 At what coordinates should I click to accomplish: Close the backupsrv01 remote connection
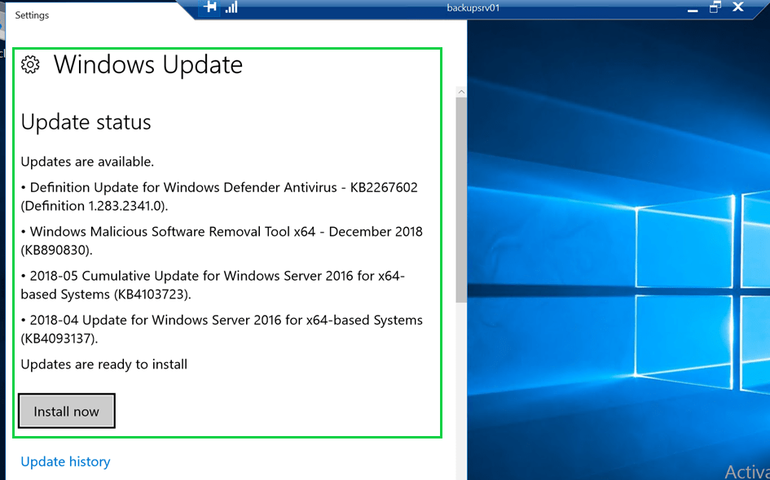738,7
